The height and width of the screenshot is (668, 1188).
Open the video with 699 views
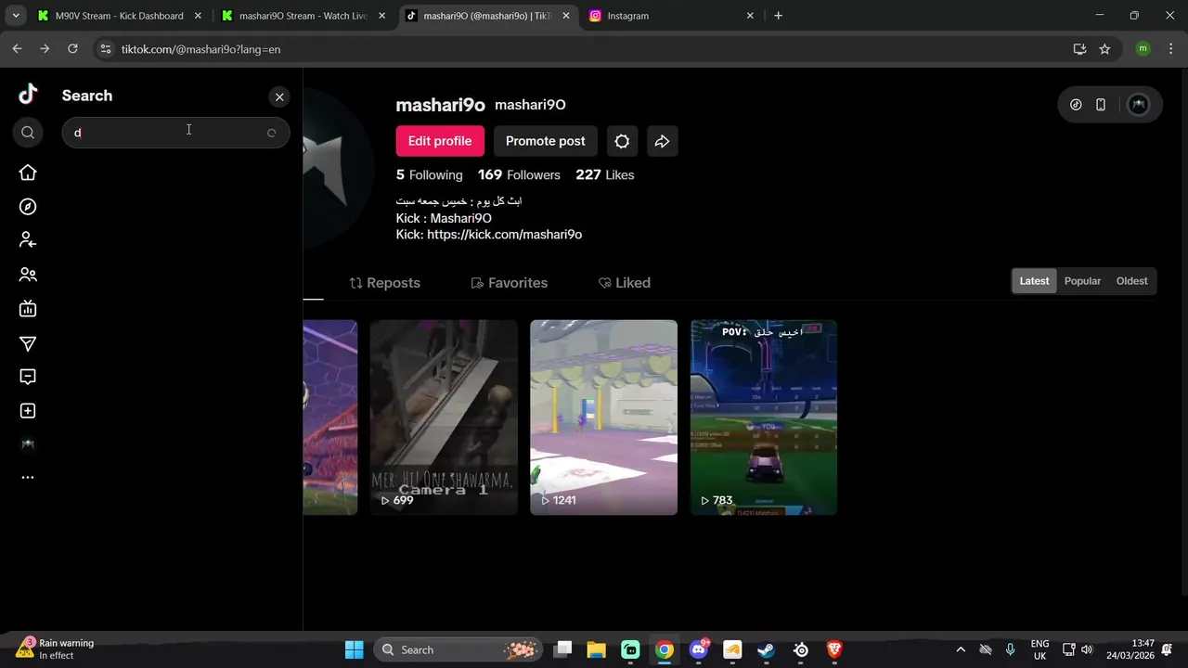click(x=444, y=417)
